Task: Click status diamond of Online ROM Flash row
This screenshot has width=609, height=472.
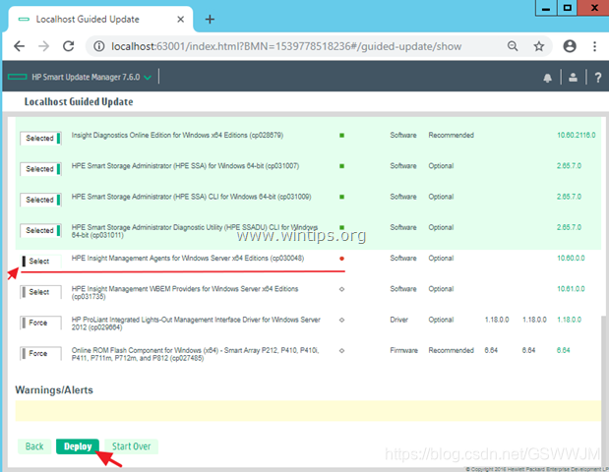Action: click(341, 350)
